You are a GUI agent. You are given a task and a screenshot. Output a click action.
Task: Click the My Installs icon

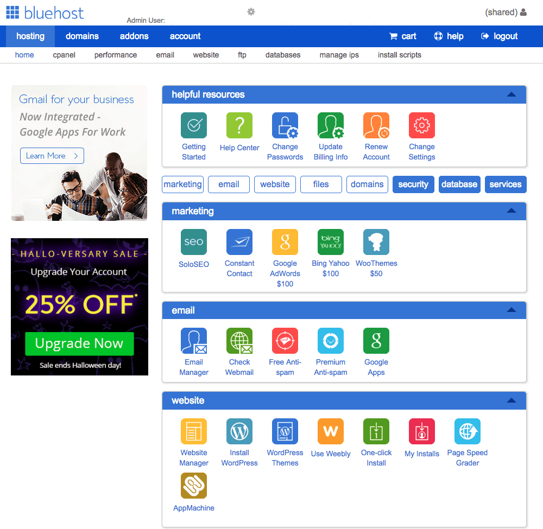422,431
